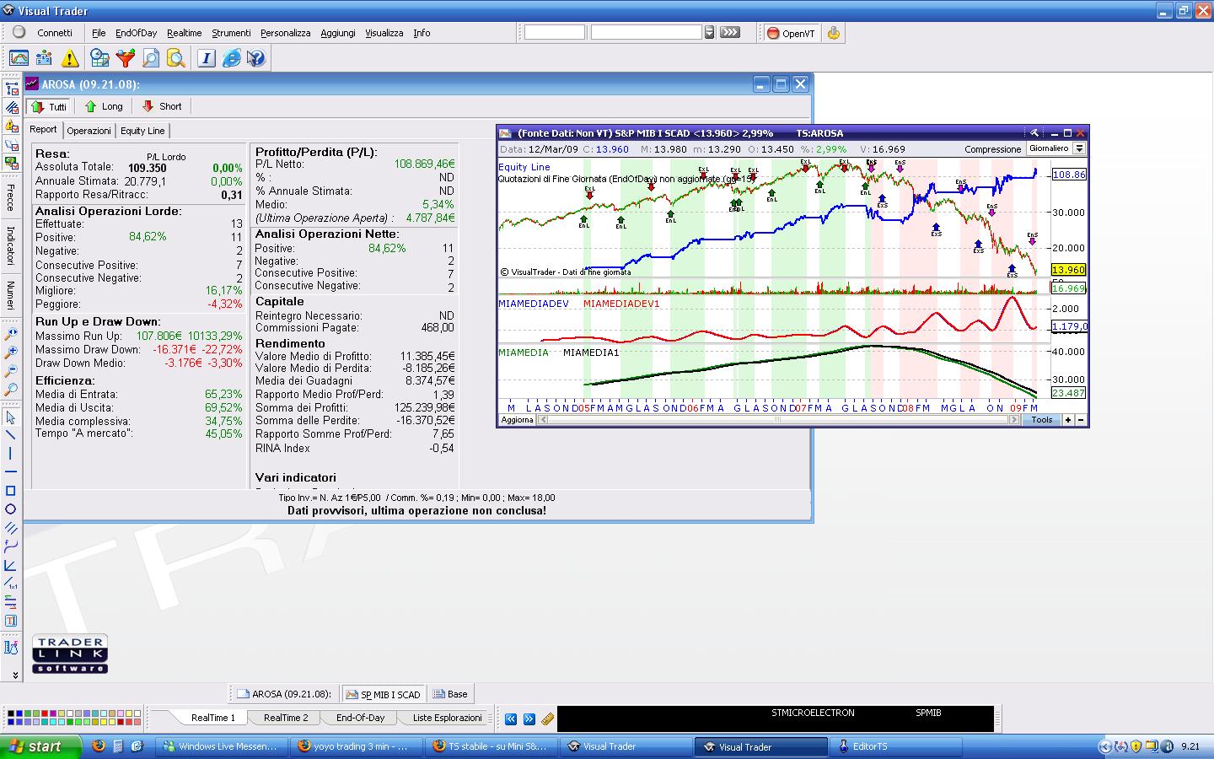Click the magnifier over document icon
Image resolution: width=1214 pixels, height=759 pixels.
pyautogui.click(x=151, y=58)
